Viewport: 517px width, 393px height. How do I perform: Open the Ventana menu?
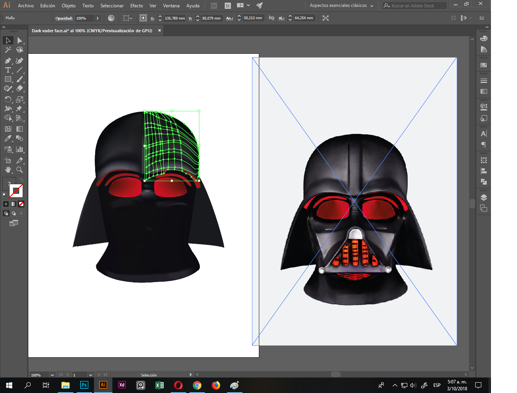[171, 6]
